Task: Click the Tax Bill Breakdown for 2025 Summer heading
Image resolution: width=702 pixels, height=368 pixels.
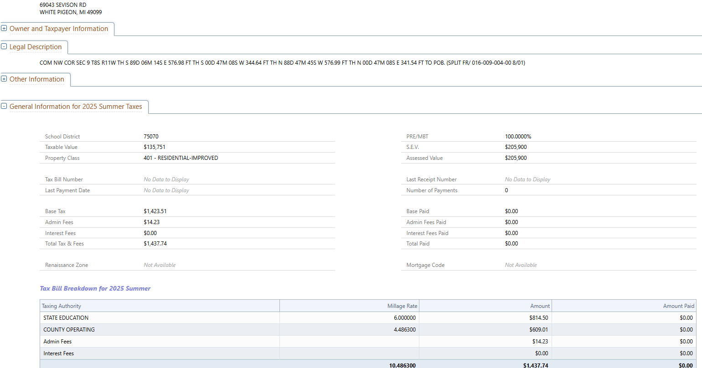Action: [95, 288]
